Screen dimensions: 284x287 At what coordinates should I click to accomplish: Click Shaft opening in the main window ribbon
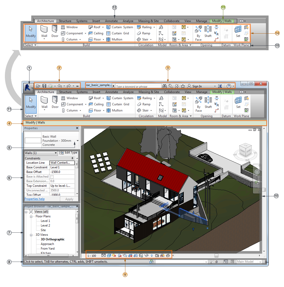click(208, 102)
